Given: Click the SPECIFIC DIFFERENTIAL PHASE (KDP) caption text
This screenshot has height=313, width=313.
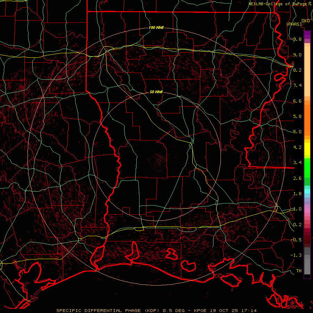Looking at the screenshot, I should 109,311.
